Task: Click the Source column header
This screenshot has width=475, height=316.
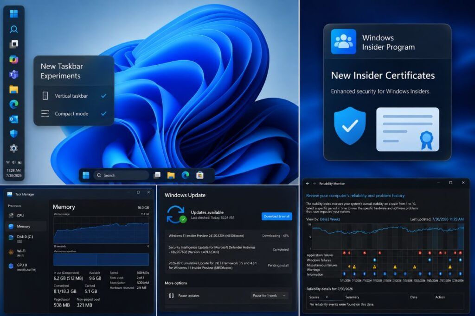Action: 314,297
